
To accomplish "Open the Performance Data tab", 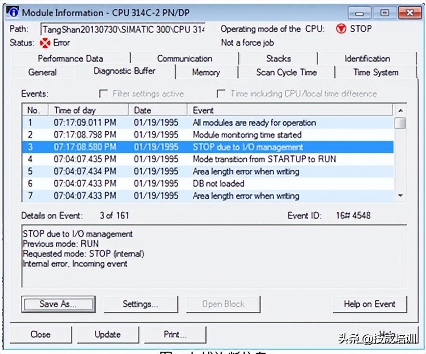I will pos(70,58).
